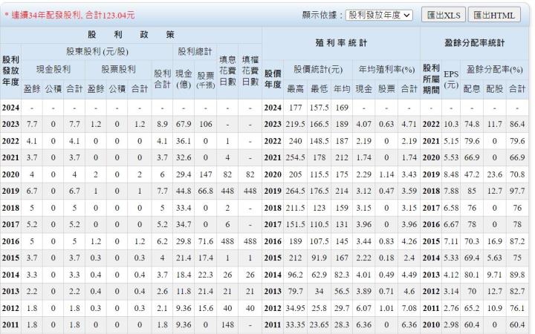535x334 pixels.
Task: Click the 股利總計 column group header
Action: click(195, 52)
